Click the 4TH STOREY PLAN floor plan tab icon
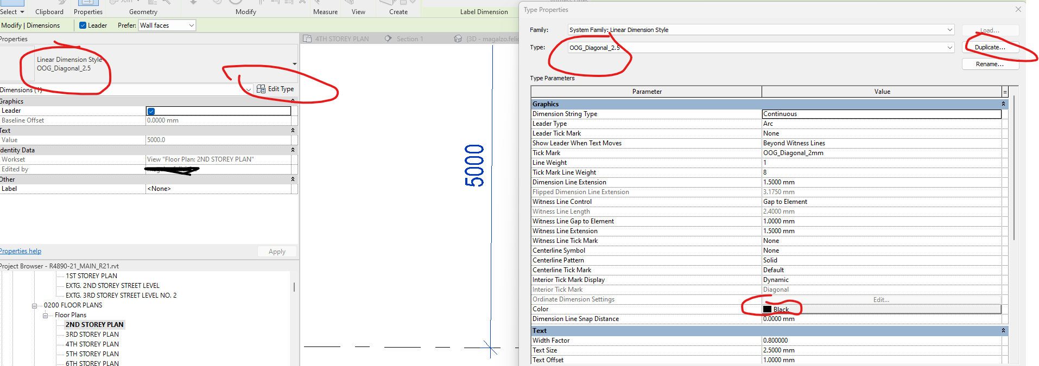 [x=307, y=39]
